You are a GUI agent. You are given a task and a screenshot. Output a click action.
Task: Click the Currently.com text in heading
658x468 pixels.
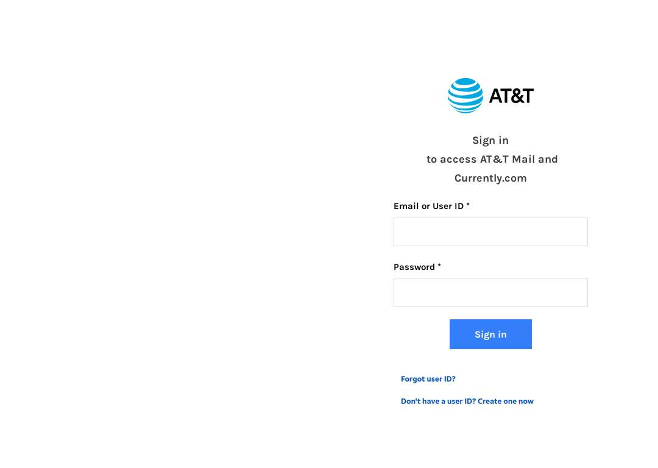[490, 179]
